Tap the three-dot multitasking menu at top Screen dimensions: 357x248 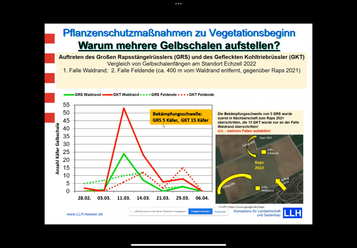178,4
